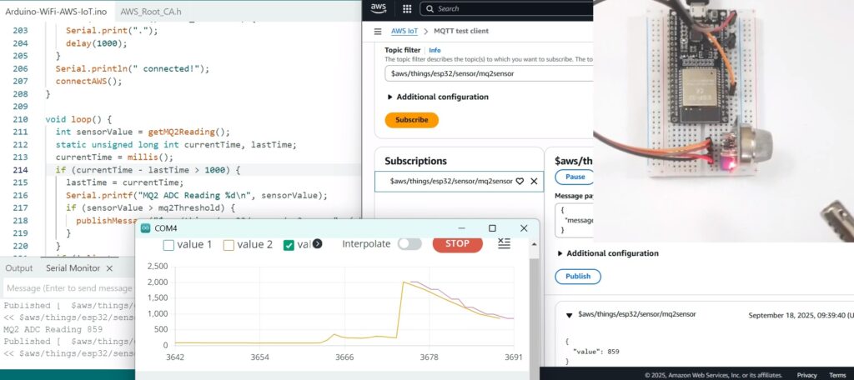Click the Topic filter input field
The image size is (854, 380).
[488, 73]
